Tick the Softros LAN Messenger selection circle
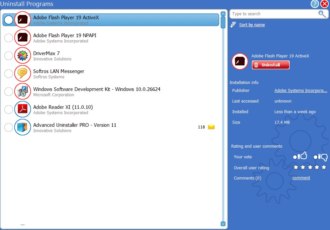The image size is (330, 230). click(9, 74)
